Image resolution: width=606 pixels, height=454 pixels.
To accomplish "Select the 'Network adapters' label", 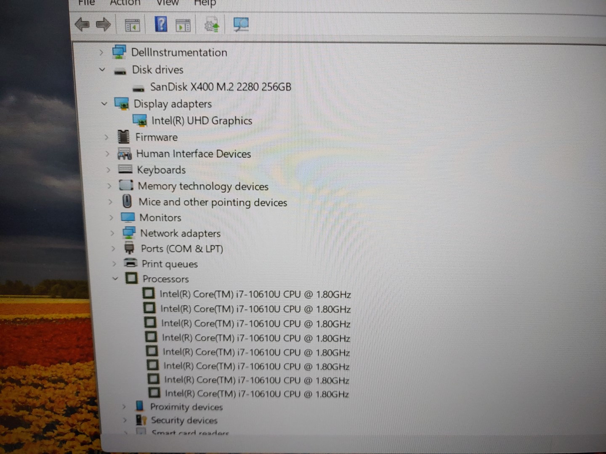I will coord(181,233).
